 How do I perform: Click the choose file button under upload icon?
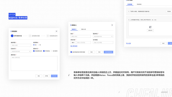[150, 30]
